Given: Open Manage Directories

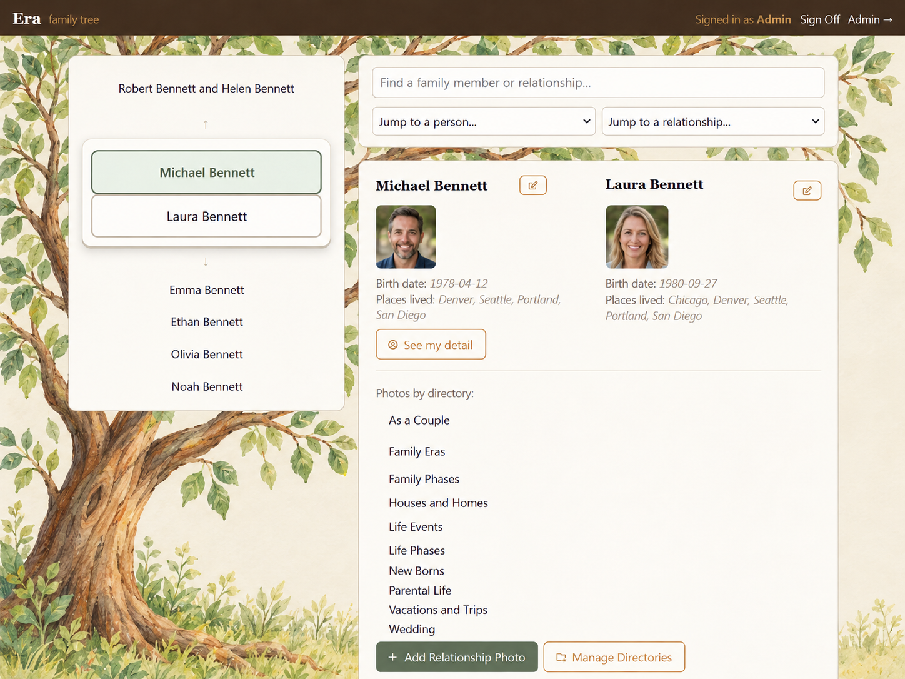Looking at the screenshot, I should click(x=614, y=657).
